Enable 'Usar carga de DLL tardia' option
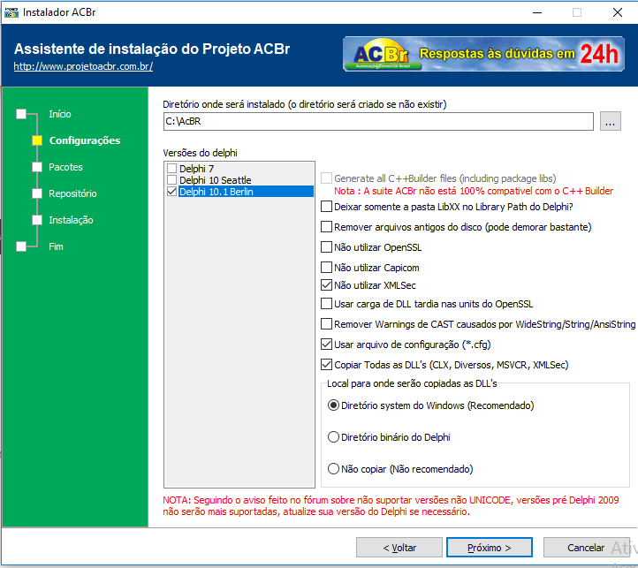The height and width of the screenshot is (568, 638). (326, 304)
